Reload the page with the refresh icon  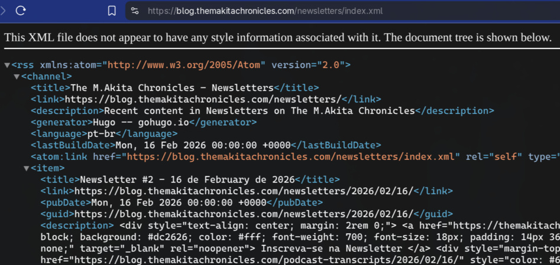21,11
